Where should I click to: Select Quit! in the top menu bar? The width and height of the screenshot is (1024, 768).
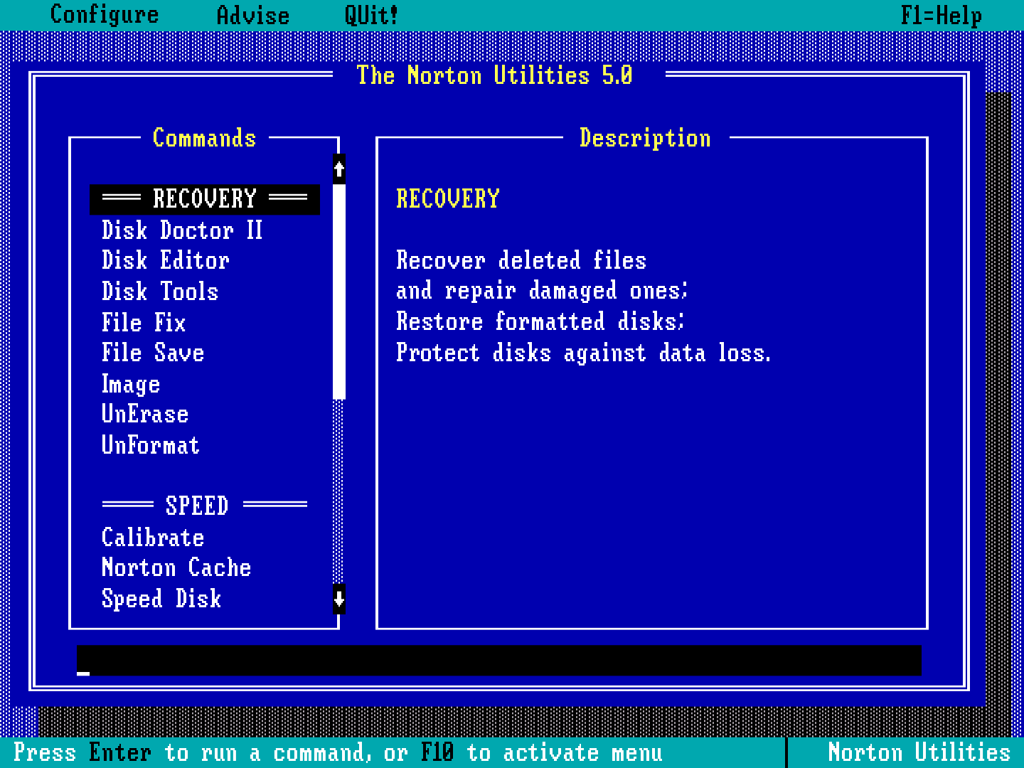click(370, 15)
